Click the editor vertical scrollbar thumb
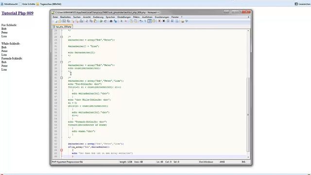 point(248,115)
